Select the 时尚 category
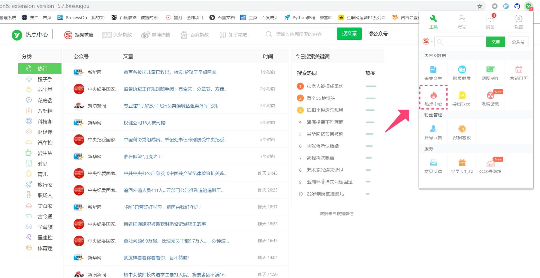The height and width of the screenshot is (278, 540). coord(40,164)
